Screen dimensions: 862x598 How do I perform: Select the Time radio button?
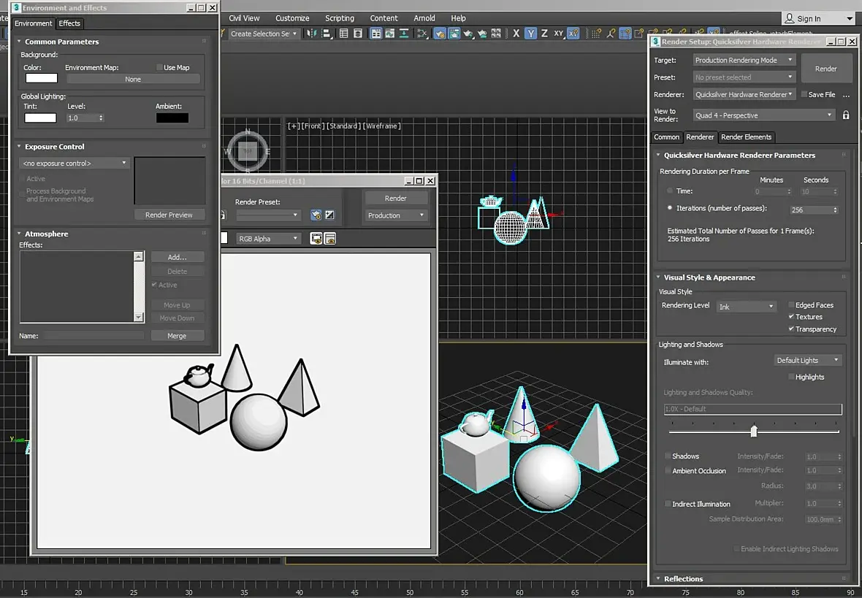pos(670,191)
